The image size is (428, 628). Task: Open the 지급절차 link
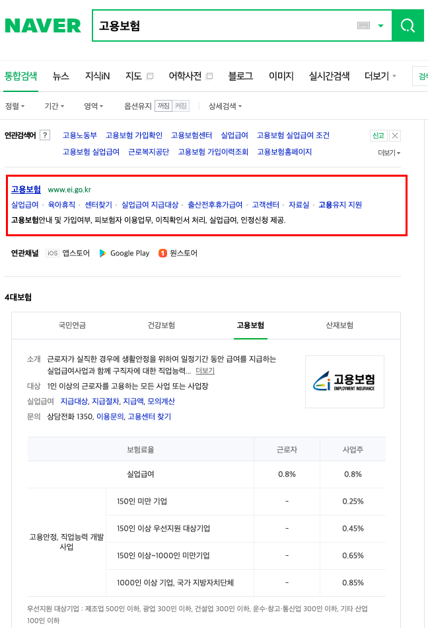coord(106,401)
